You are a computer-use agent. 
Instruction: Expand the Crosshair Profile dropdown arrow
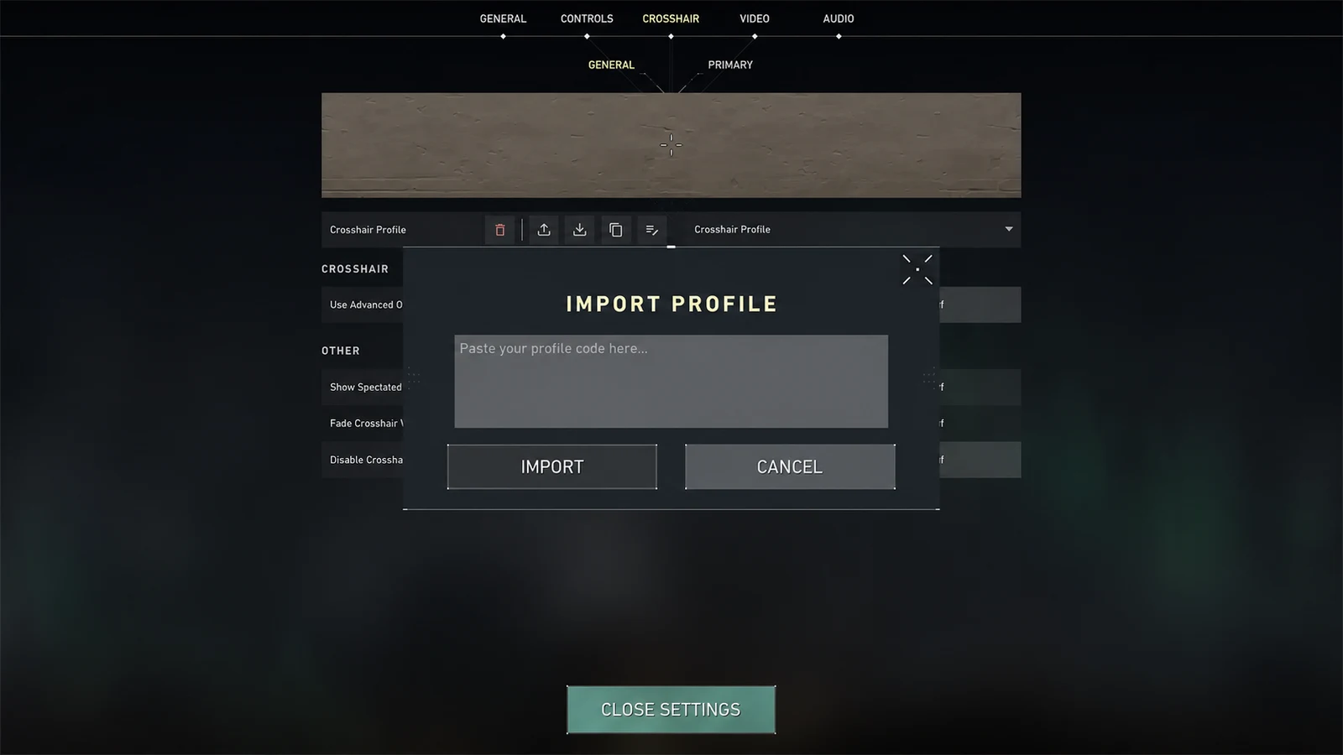pyautogui.click(x=1009, y=229)
